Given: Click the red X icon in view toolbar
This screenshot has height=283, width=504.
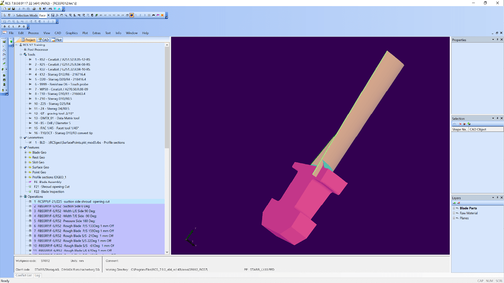Looking at the screenshot, I should pos(162,15).
